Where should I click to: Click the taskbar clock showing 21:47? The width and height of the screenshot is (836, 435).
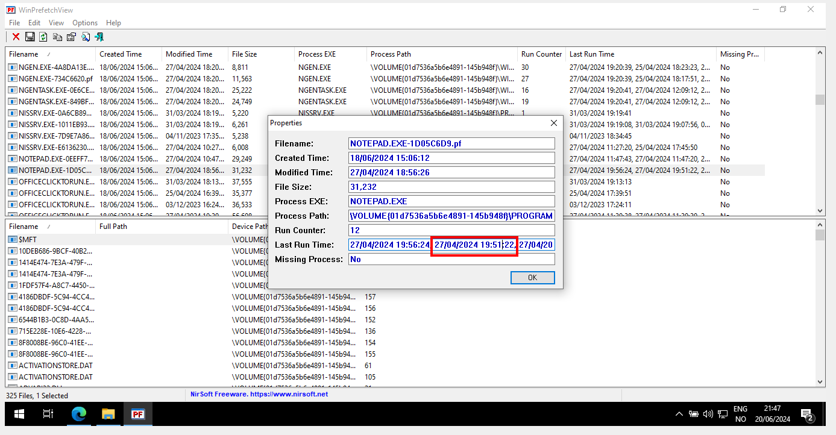pos(773,414)
